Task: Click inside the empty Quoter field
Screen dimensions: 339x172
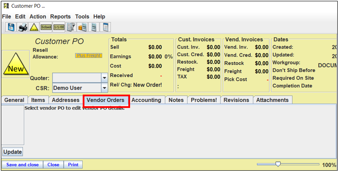Action: (77, 78)
